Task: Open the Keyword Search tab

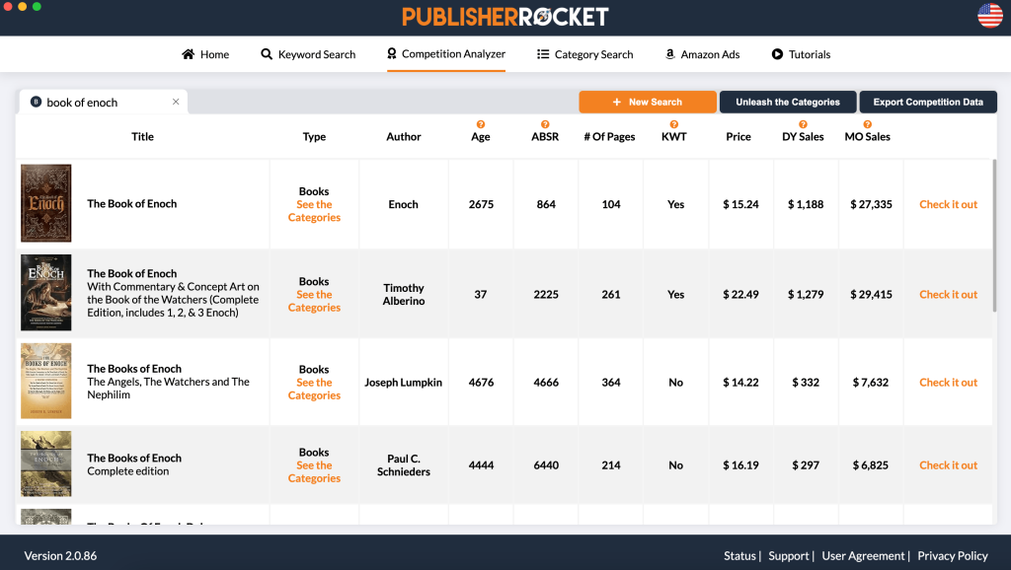Action: [308, 54]
